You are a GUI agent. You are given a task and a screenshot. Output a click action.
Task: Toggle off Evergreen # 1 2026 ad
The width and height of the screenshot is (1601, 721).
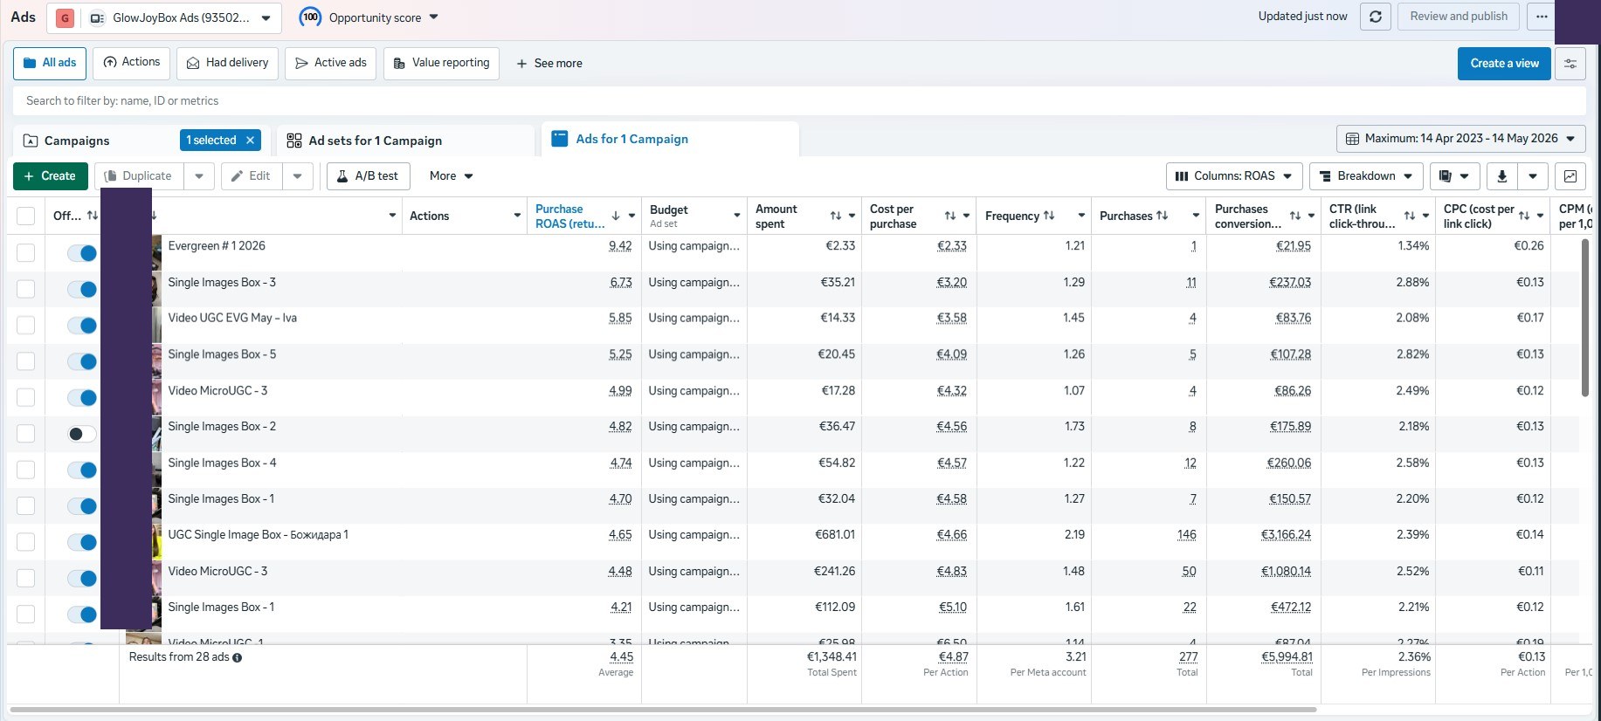[82, 253]
